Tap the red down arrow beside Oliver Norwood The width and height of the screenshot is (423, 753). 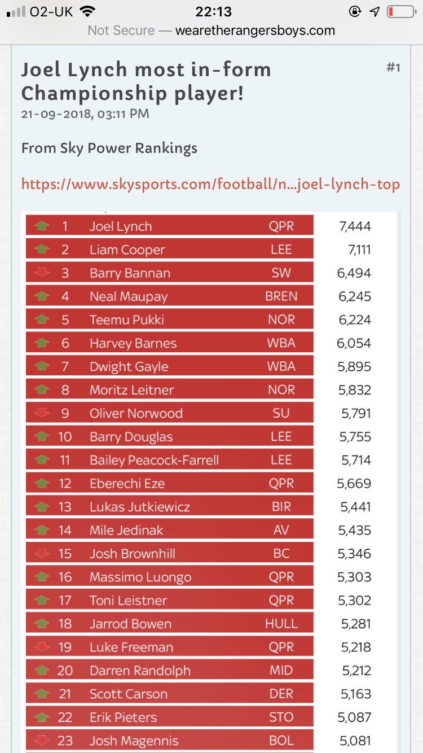[42, 413]
